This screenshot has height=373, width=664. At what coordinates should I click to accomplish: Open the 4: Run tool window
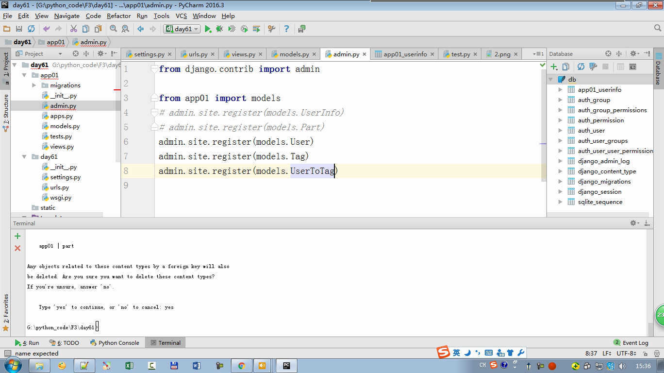pyautogui.click(x=27, y=342)
